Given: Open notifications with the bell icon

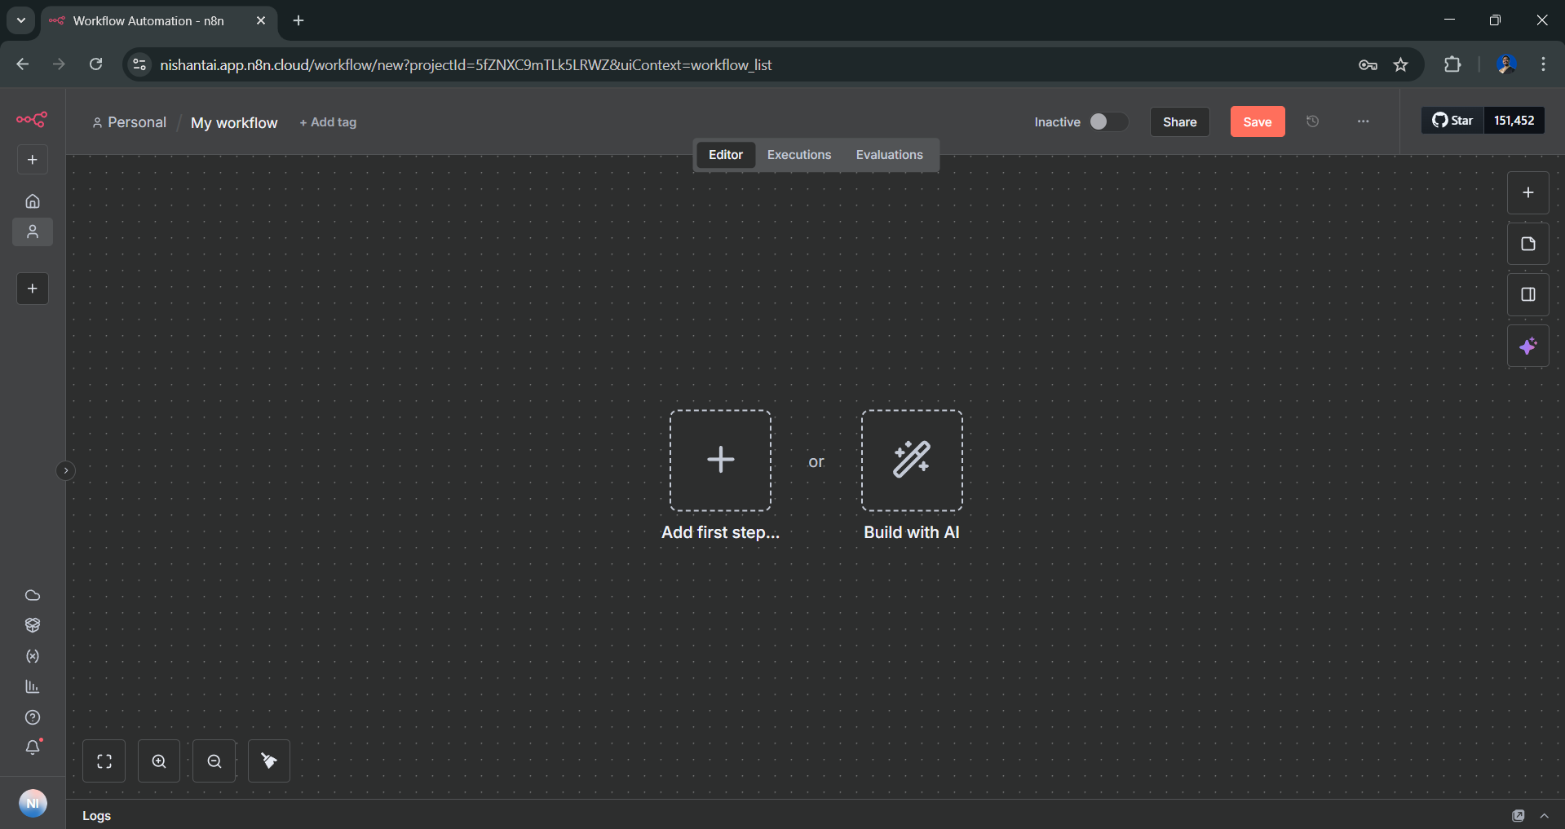Looking at the screenshot, I should click(x=32, y=747).
